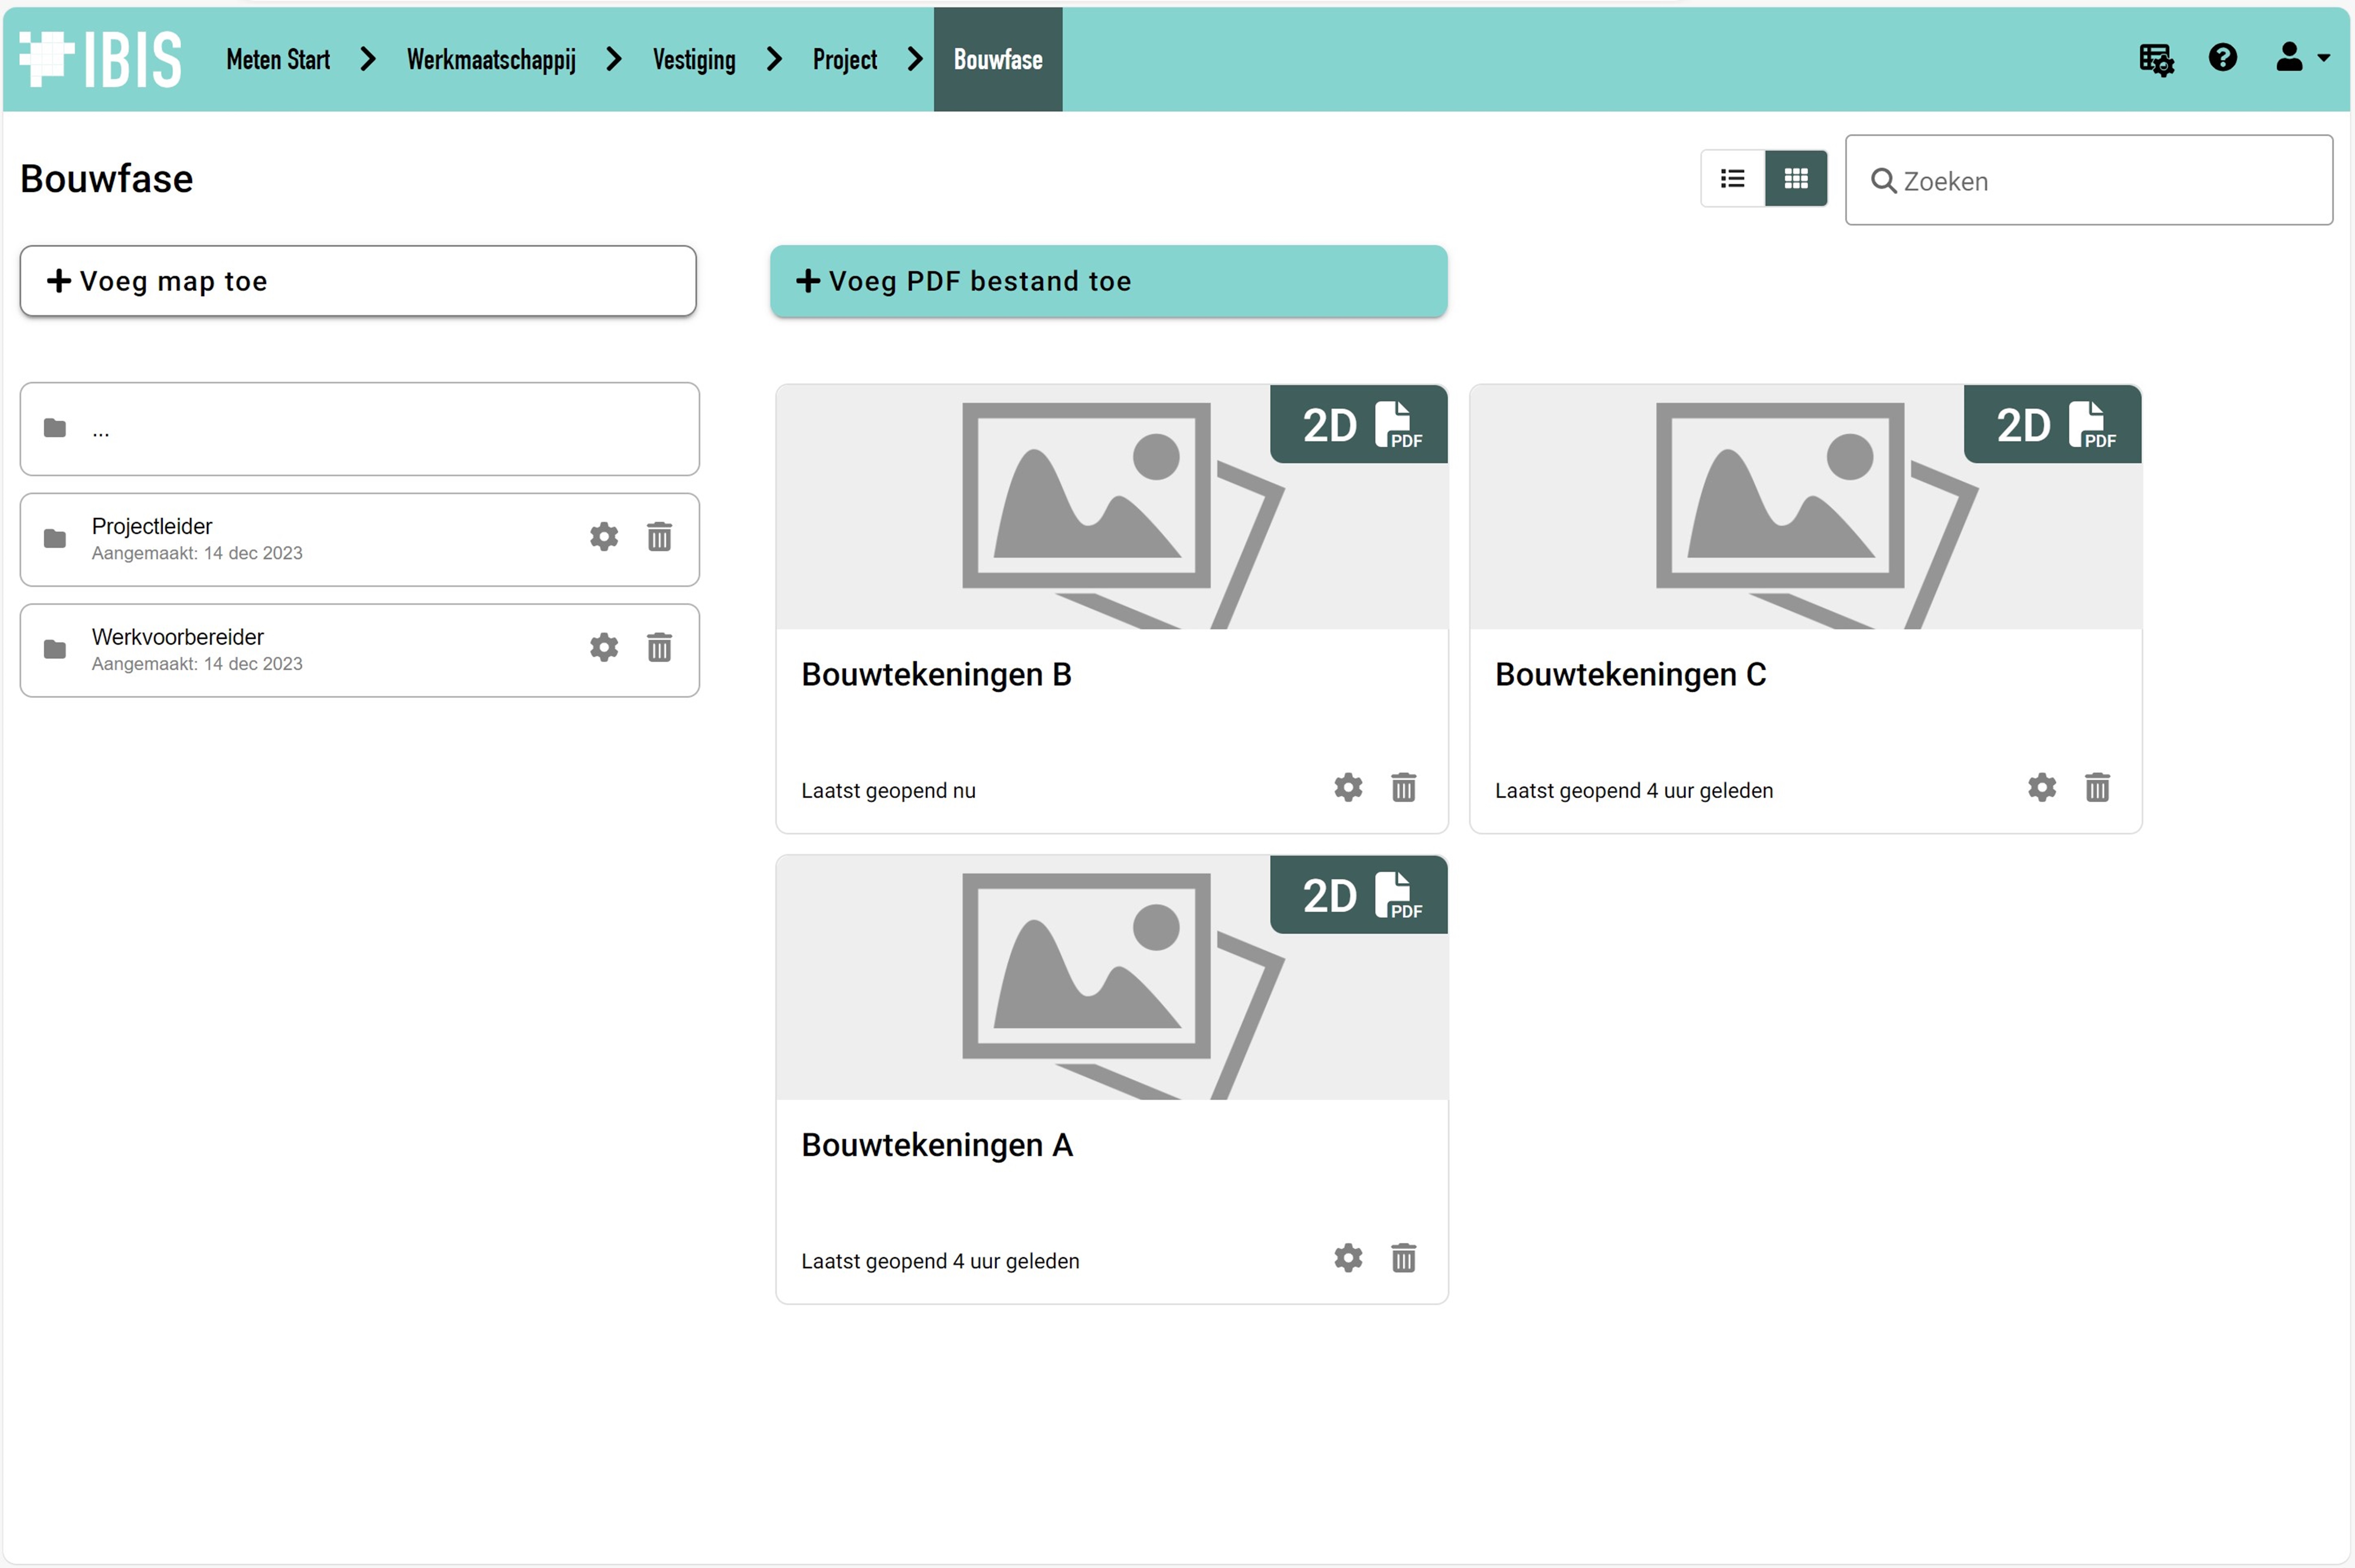2355x1568 pixels.
Task: Delete the Bouwtekeningen A file
Action: coord(1403,1258)
